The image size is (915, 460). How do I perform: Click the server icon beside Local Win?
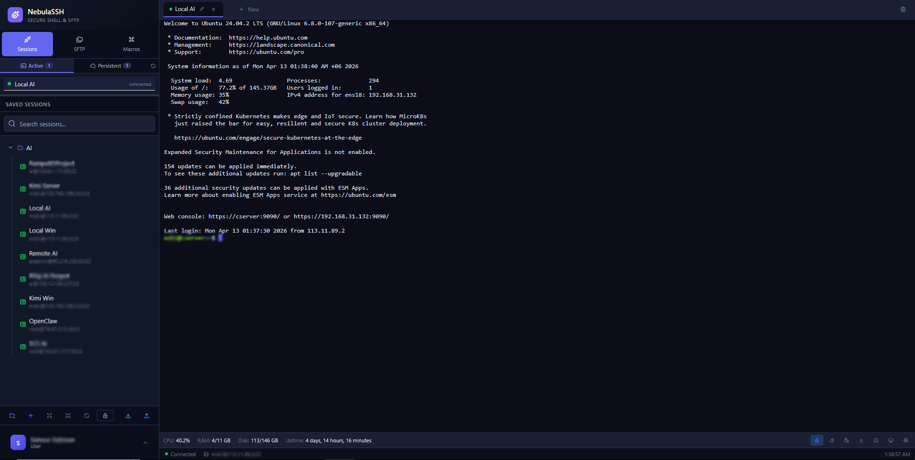click(22, 234)
